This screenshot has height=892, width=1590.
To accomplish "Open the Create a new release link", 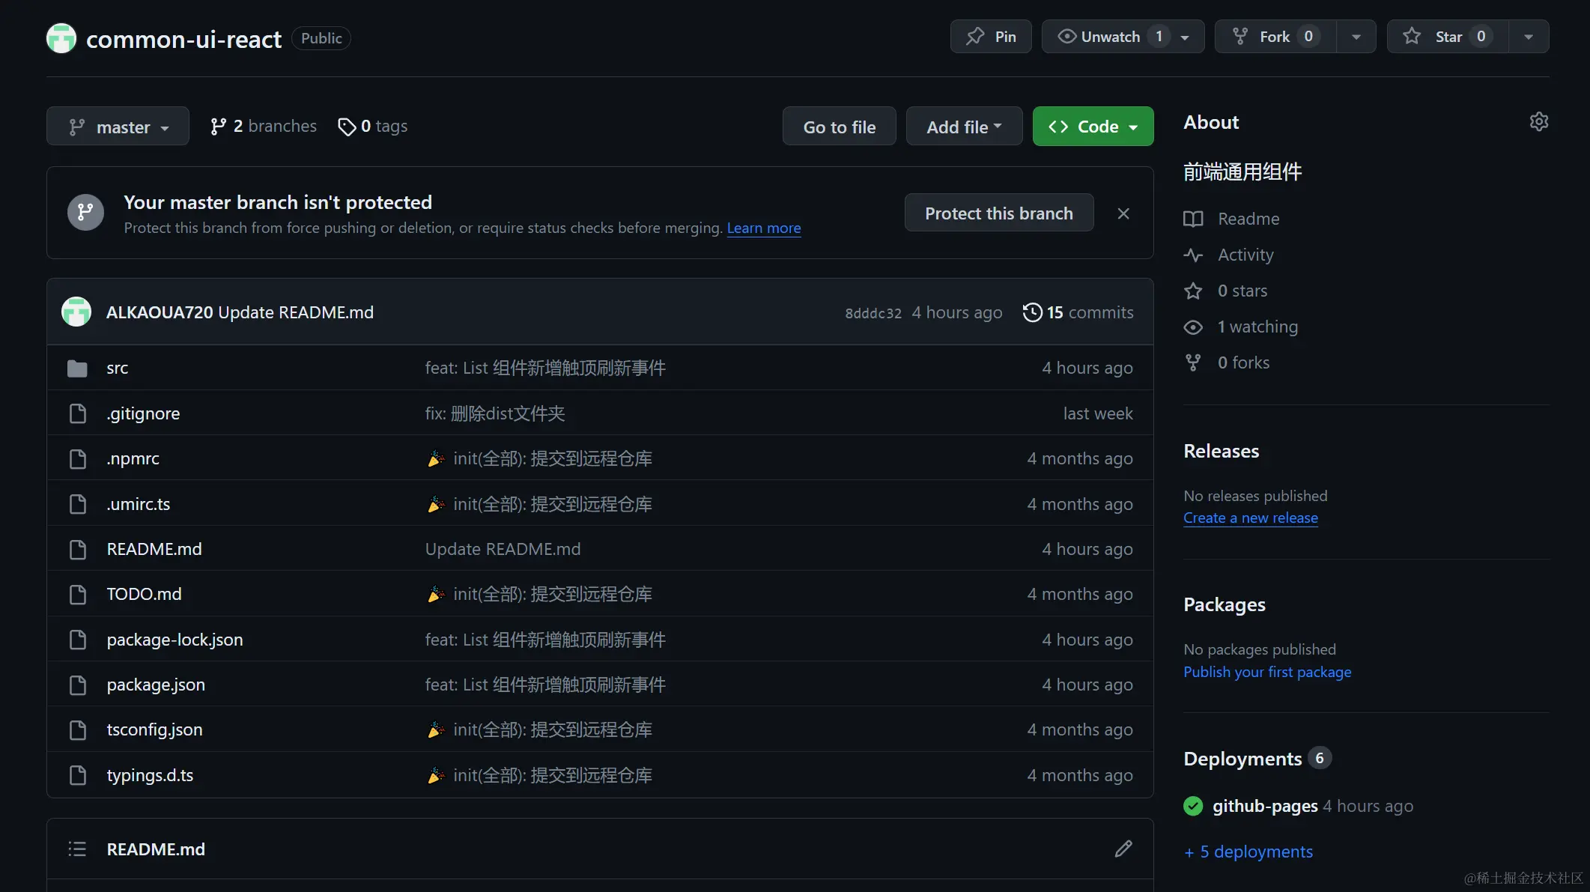I will [x=1251, y=518].
